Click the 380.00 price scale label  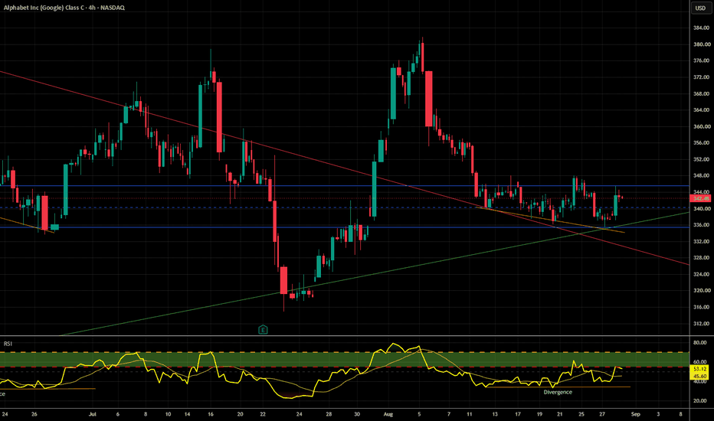coord(702,44)
